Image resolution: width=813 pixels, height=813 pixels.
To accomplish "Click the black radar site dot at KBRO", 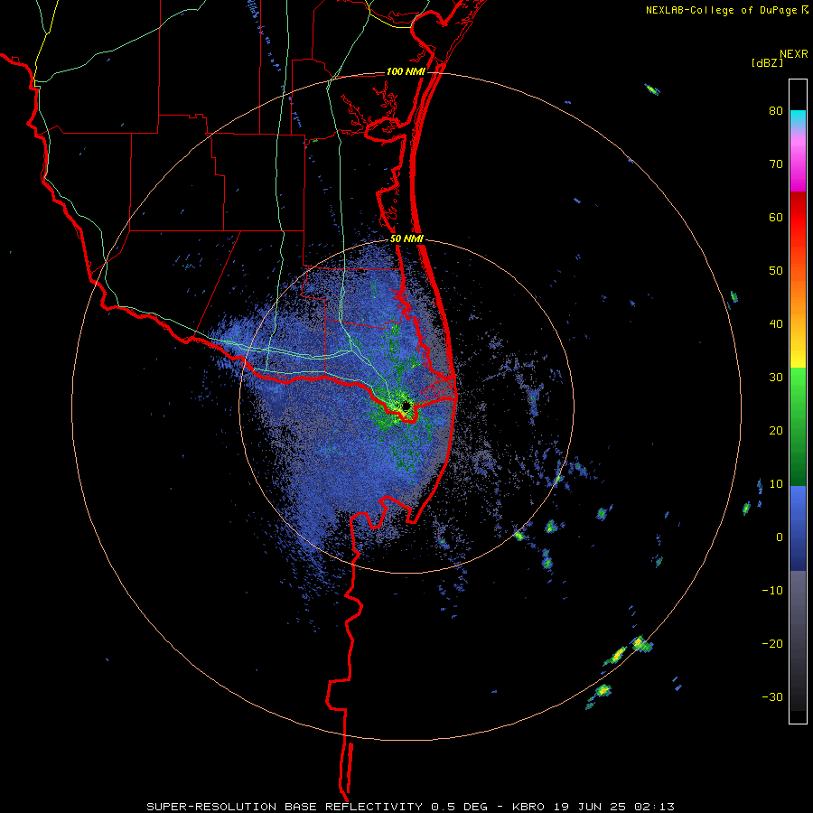I will click(x=406, y=406).
